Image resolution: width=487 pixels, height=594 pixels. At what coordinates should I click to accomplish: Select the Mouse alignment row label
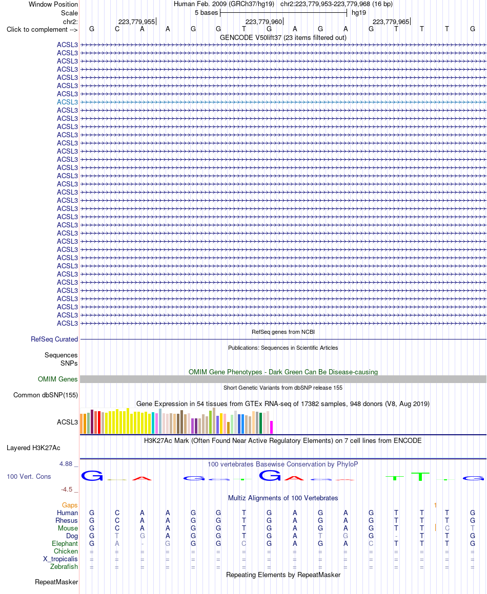(68, 528)
